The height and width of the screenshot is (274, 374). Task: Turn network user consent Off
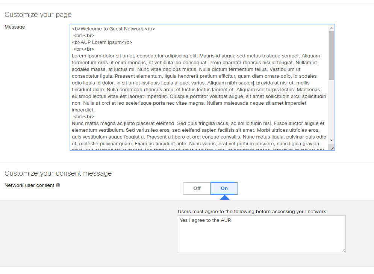click(x=197, y=188)
